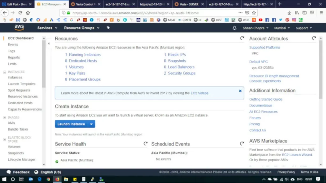Open the notifications bell in AWS header
The height and width of the screenshot is (183, 326).
pos(235,28)
